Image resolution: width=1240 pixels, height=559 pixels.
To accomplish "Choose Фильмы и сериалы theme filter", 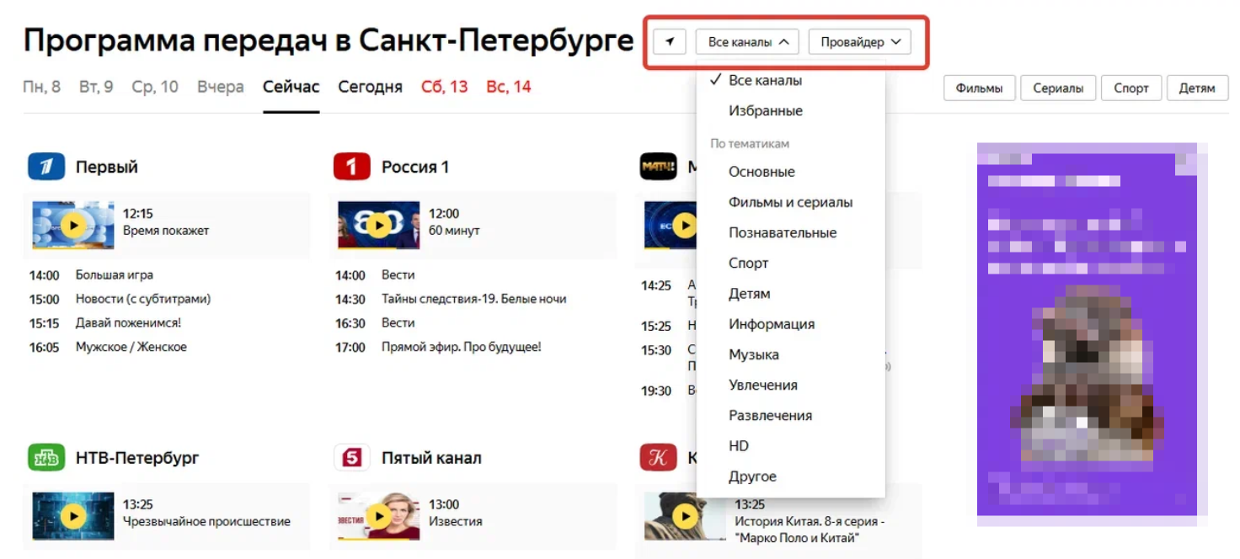I will [791, 202].
